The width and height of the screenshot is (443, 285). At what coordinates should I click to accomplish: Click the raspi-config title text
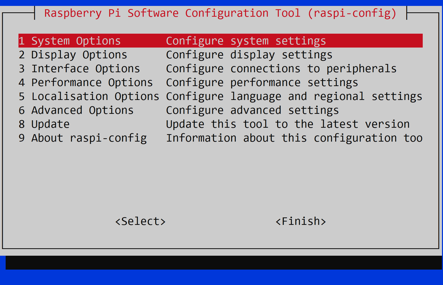click(220, 13)
